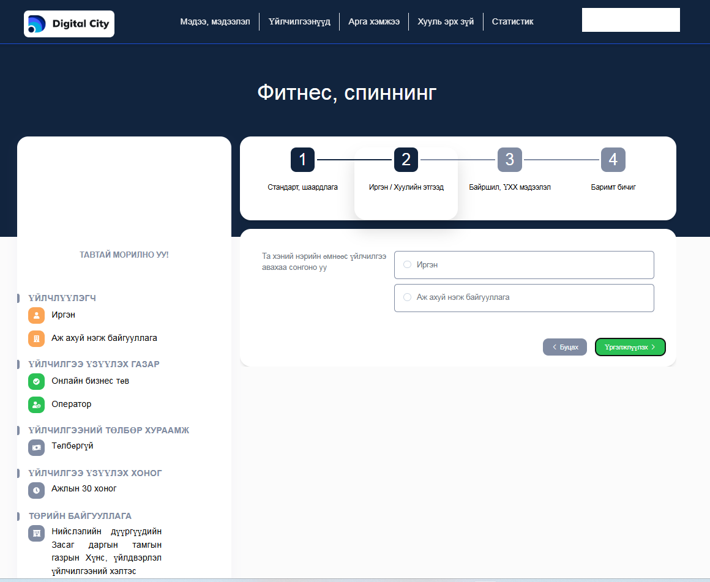Navigate to Арга хэмжээ

point(374,21)
